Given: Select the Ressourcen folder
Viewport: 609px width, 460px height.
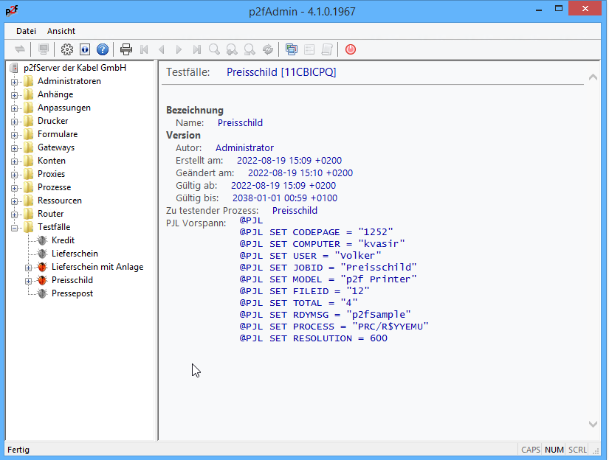Looking at the screenshot, I should tap(60, 201).
